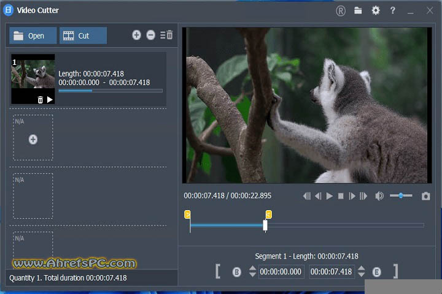
Task: Click the Cut button
Action: point(83,36)
